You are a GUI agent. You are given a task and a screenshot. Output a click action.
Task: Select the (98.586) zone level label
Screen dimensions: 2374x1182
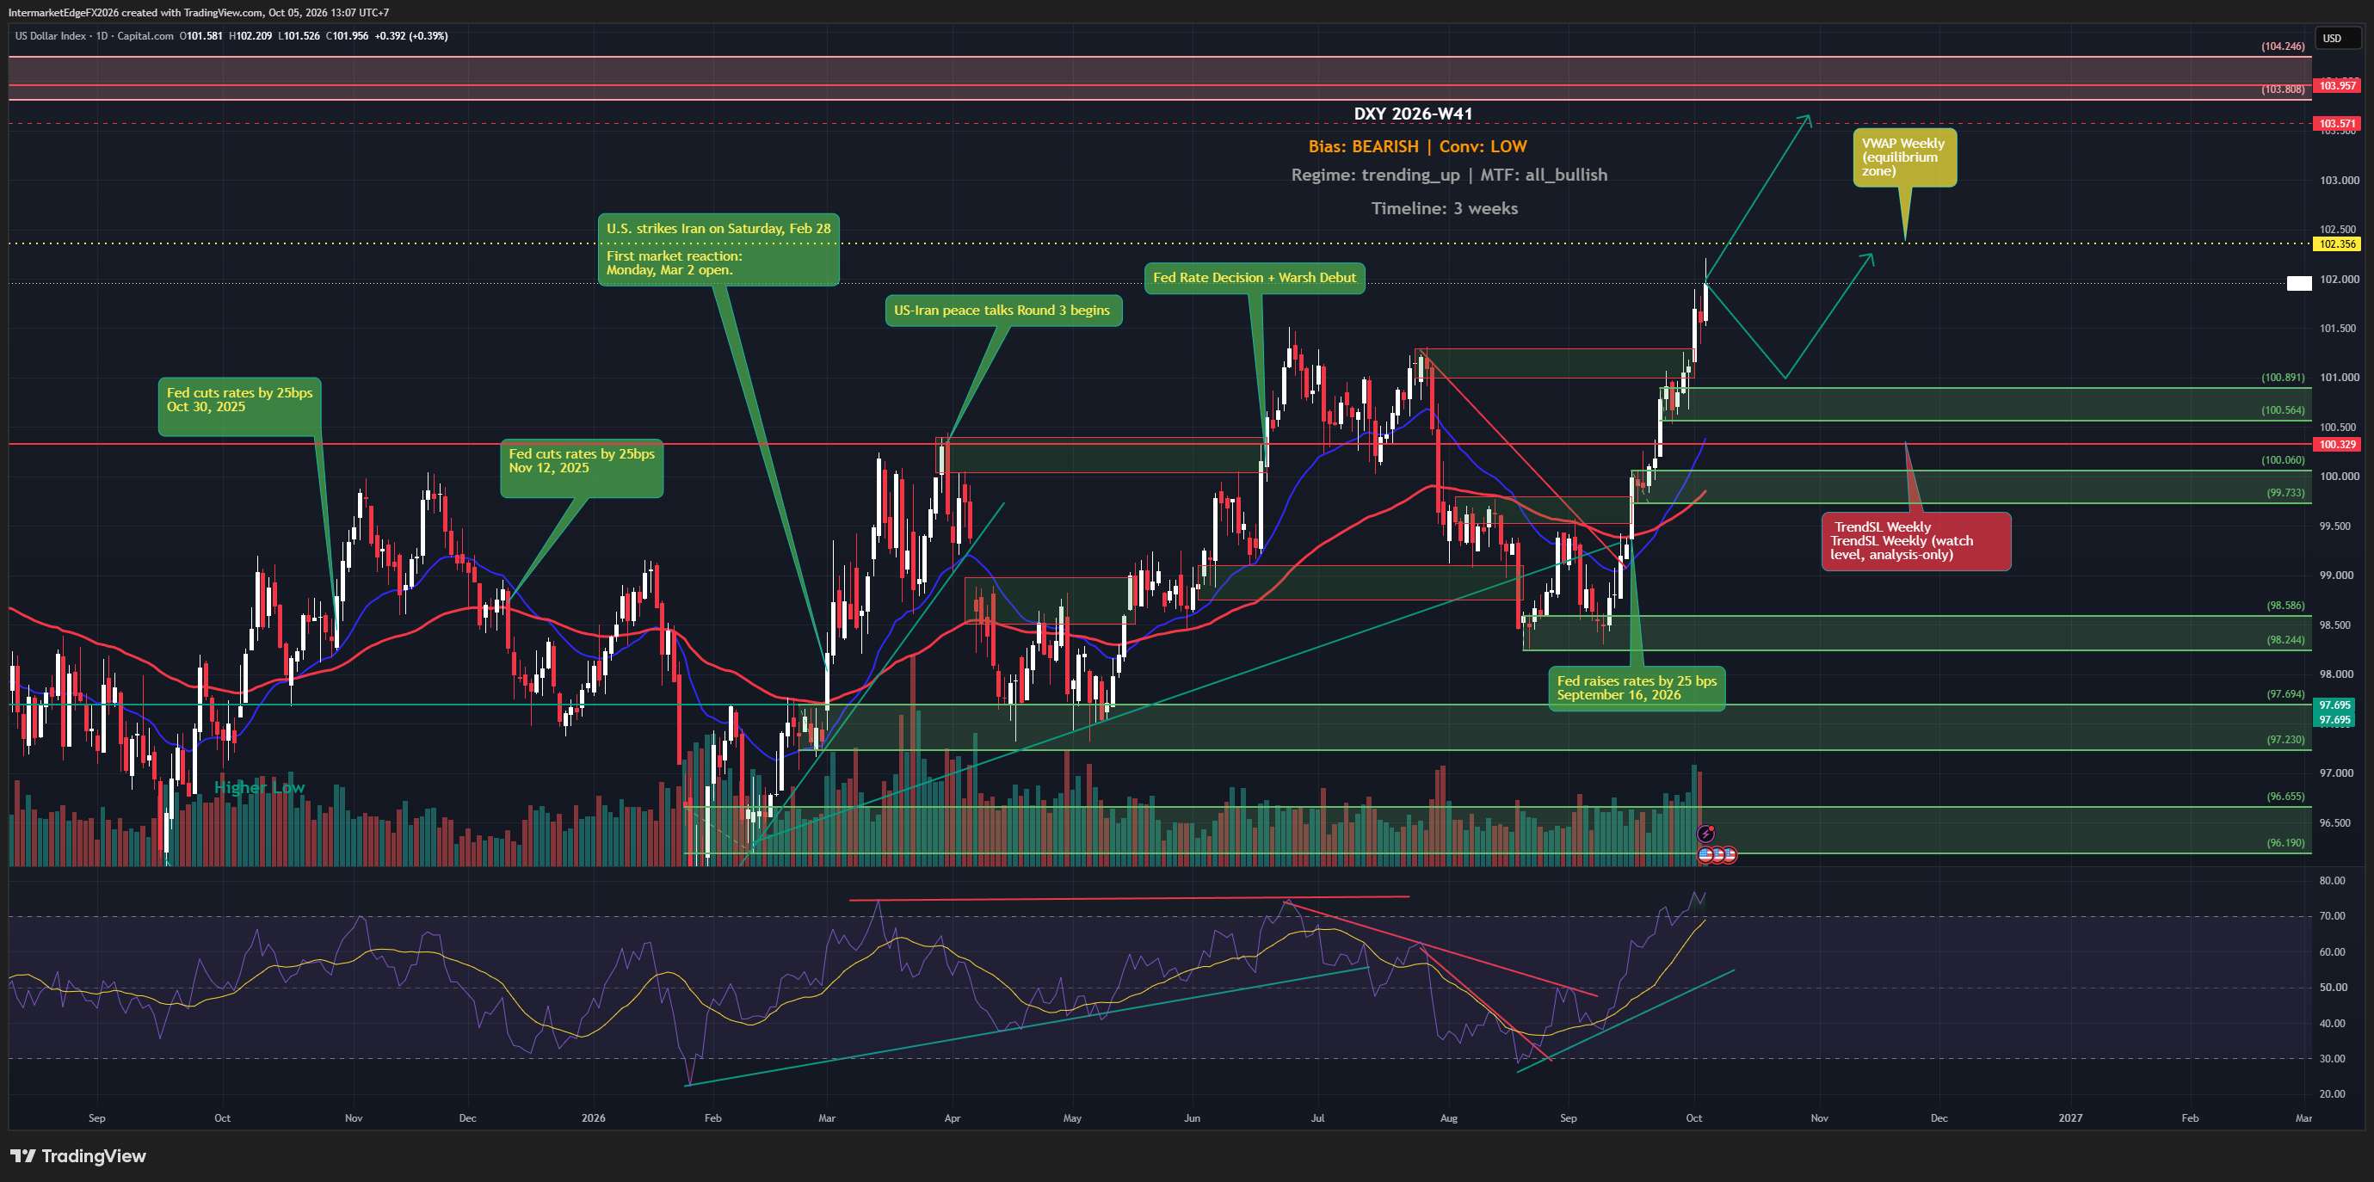(x=2285, y=606)
